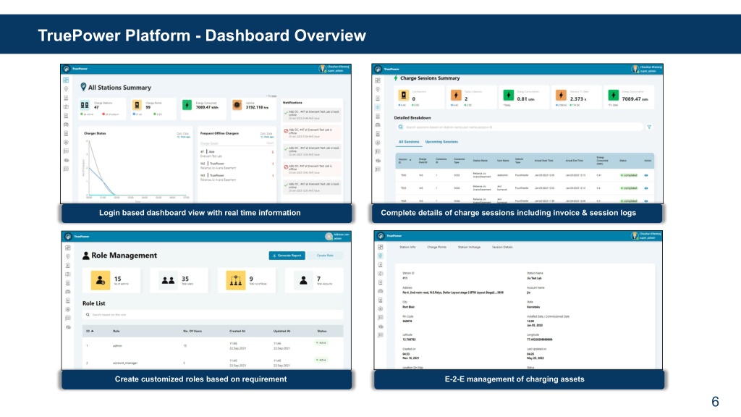Click the Total accounts person icon
This screenshot has width=741, height=417.
pyautogui.click(x=303, y=280)
